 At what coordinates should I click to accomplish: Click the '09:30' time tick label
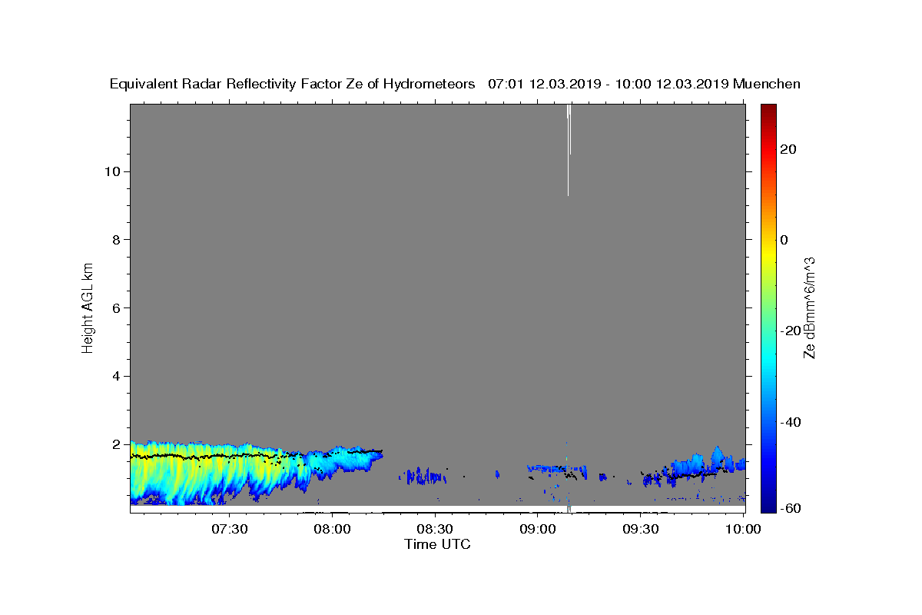[641, 530]
